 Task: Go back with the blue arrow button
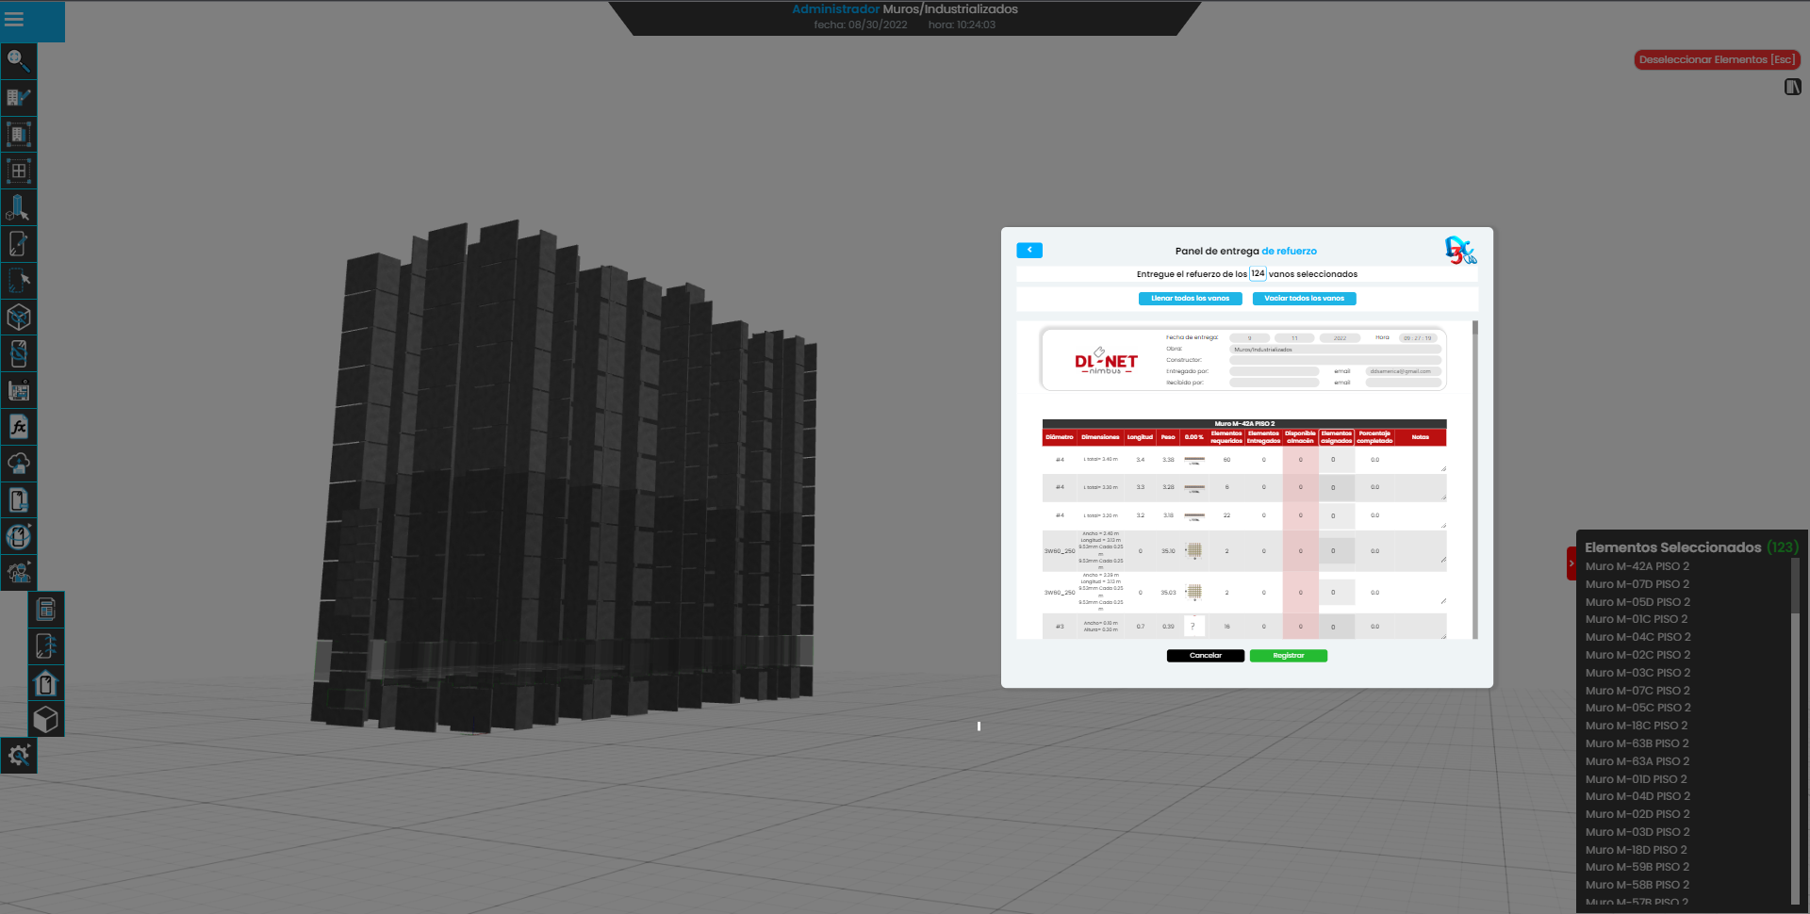click(1028, 251)
